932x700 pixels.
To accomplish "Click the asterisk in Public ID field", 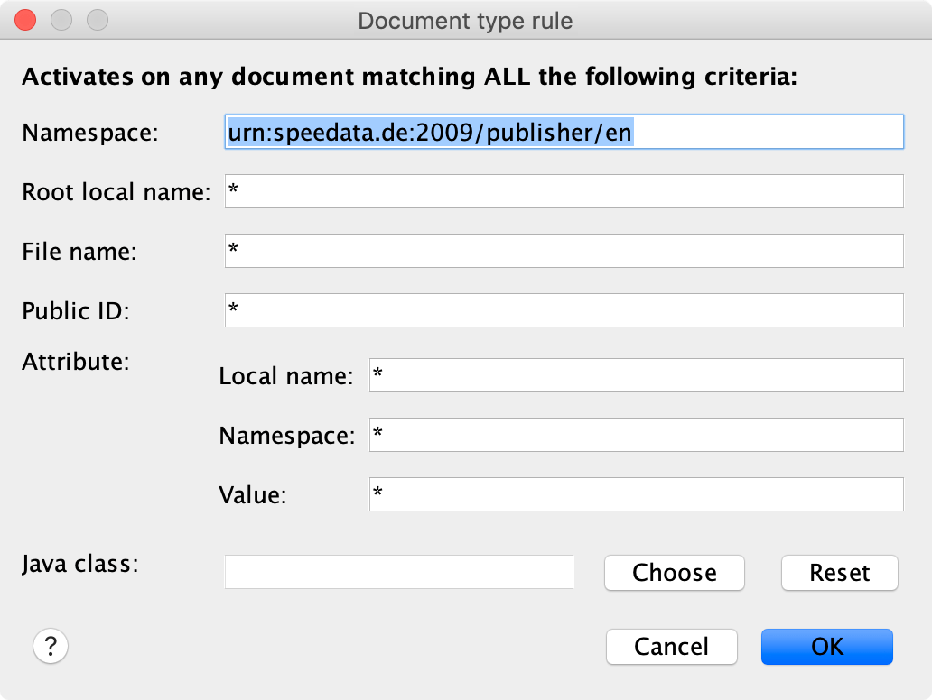I will (235, 310).
